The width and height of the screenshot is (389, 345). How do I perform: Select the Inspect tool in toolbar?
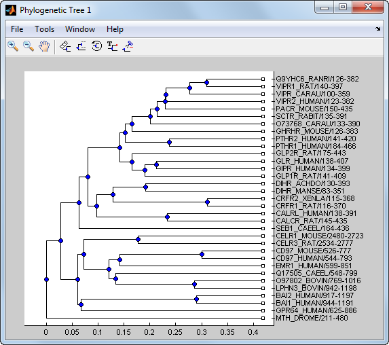tap(65, 46)
